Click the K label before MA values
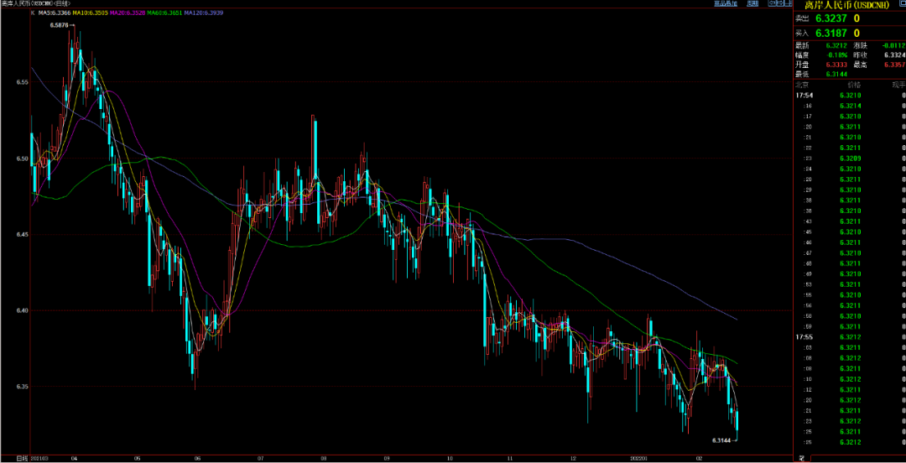Image resolution: width=906 pixels, height=463 pixels. tap(33, 12)
